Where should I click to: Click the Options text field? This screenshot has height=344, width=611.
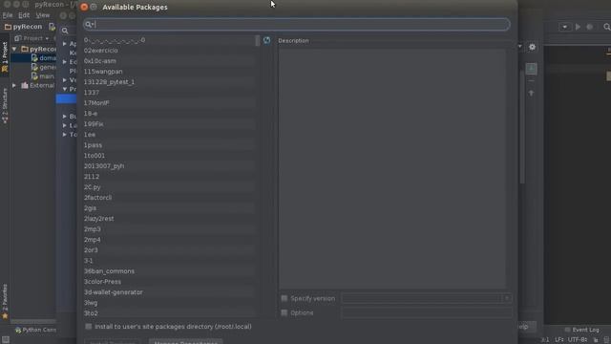click(x=427, y=312)
